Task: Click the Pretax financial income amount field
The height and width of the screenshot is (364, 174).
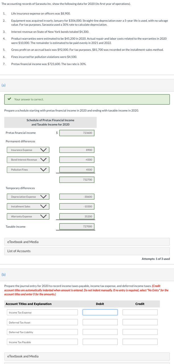Action: (x=77, y=133)
